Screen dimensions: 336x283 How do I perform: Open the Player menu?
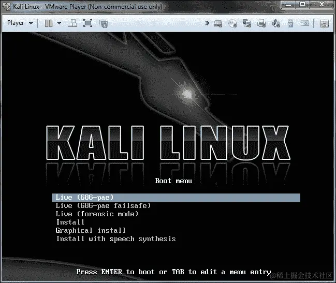tap(20, 23)
